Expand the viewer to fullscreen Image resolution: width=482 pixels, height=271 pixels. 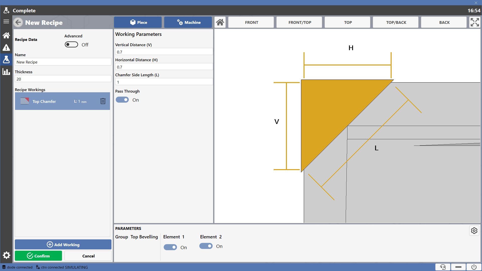pyautogui.click(x=475, y=22)
